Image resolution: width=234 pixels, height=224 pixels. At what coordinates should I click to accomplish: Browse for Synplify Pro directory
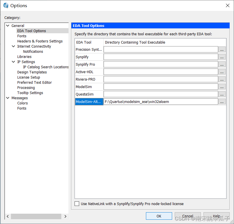(222, 64)
